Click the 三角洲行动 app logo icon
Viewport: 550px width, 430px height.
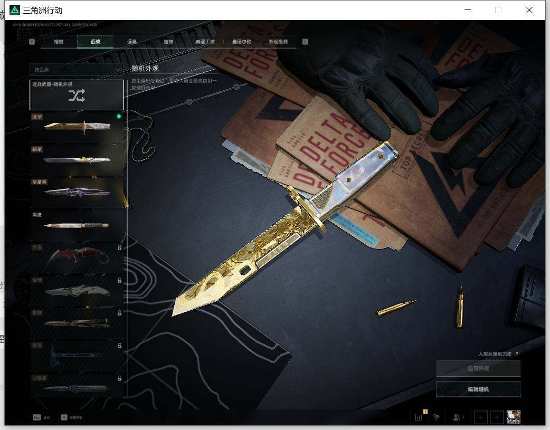14,10
